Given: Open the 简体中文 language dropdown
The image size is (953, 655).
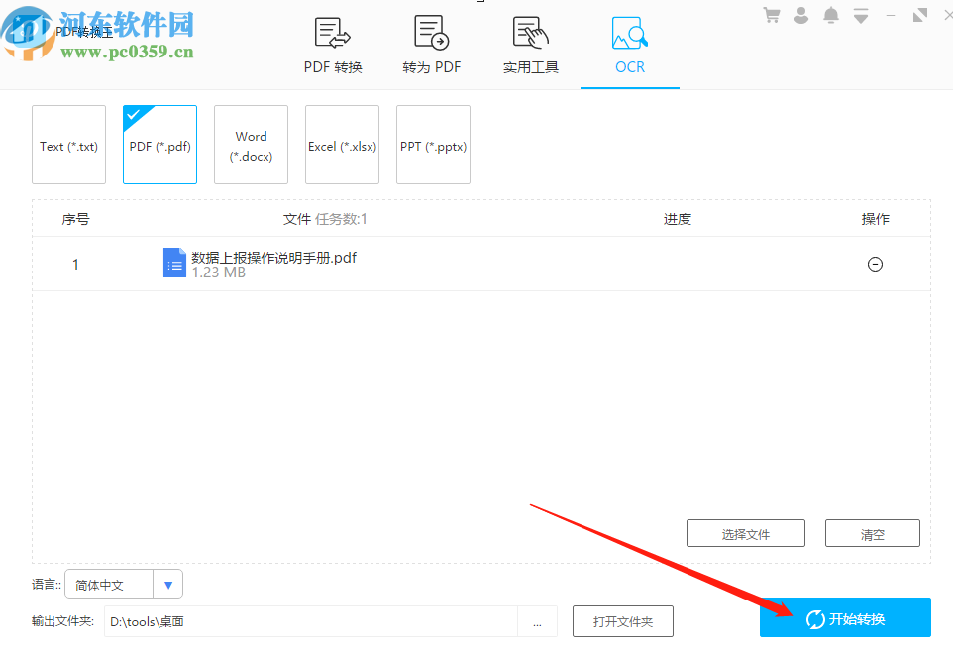Looking at the screenshot, I should point(124,584).
